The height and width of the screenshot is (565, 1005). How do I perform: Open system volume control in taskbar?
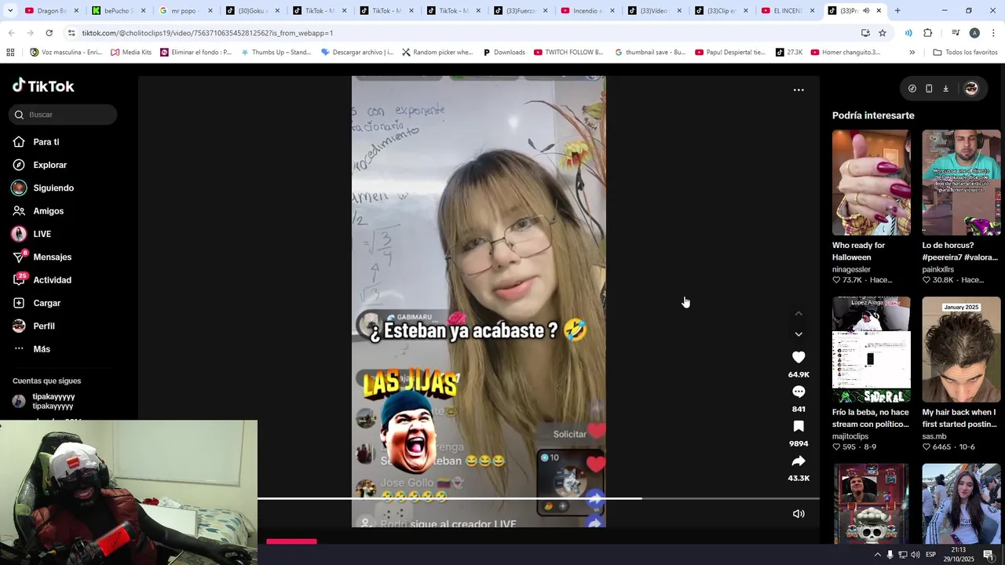coord(915,555)
